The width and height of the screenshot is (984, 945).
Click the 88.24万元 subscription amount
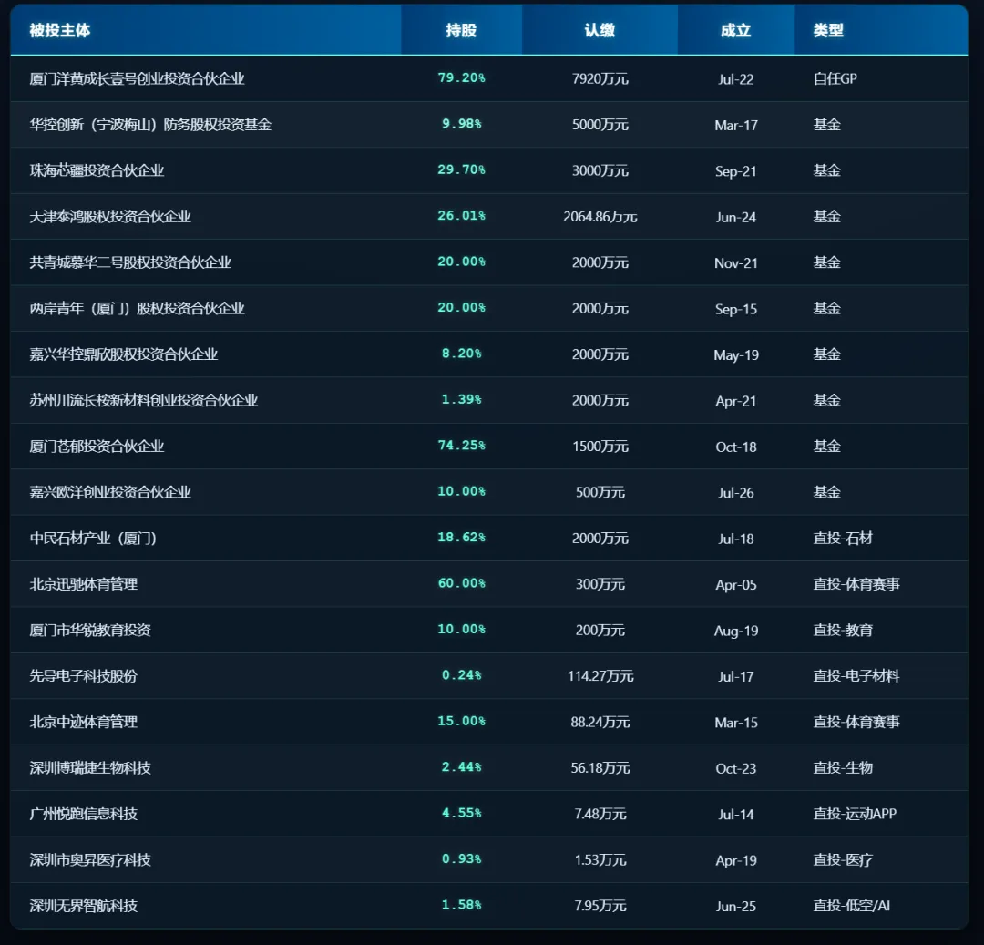coord(600,722)
